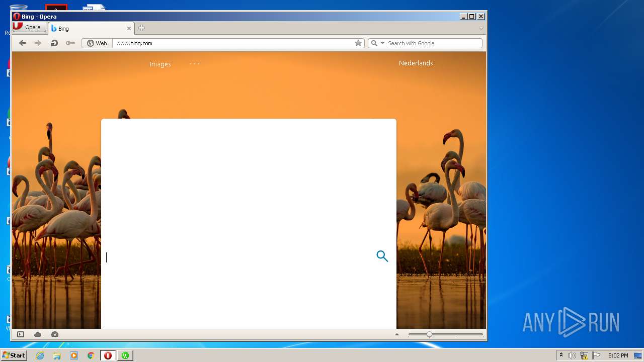Go forward to next page

tap(38, 43)
